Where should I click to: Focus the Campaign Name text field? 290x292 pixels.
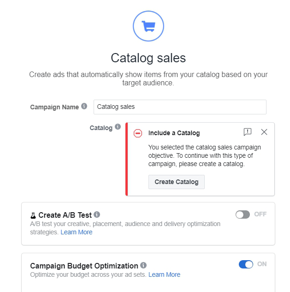(180, 107)
